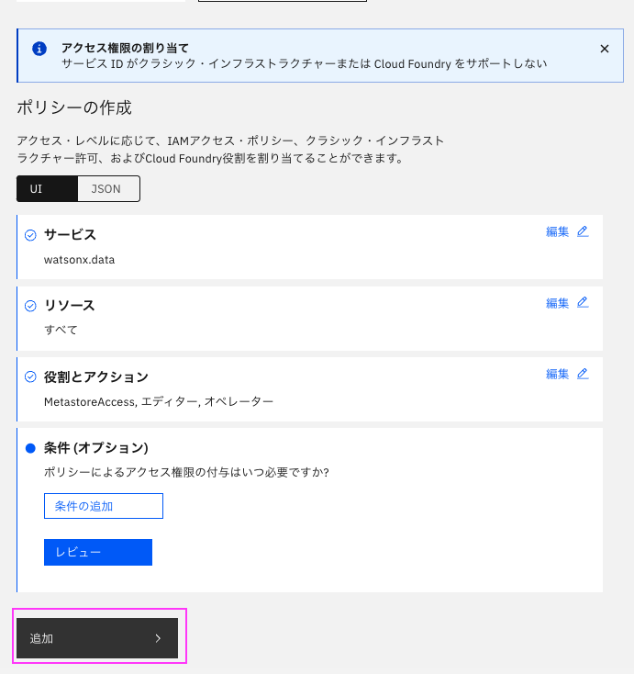Click the ポリシーによるアクセス権限の付与 question text
Viewport: 634px width, 674px height.
coord(186,472)
